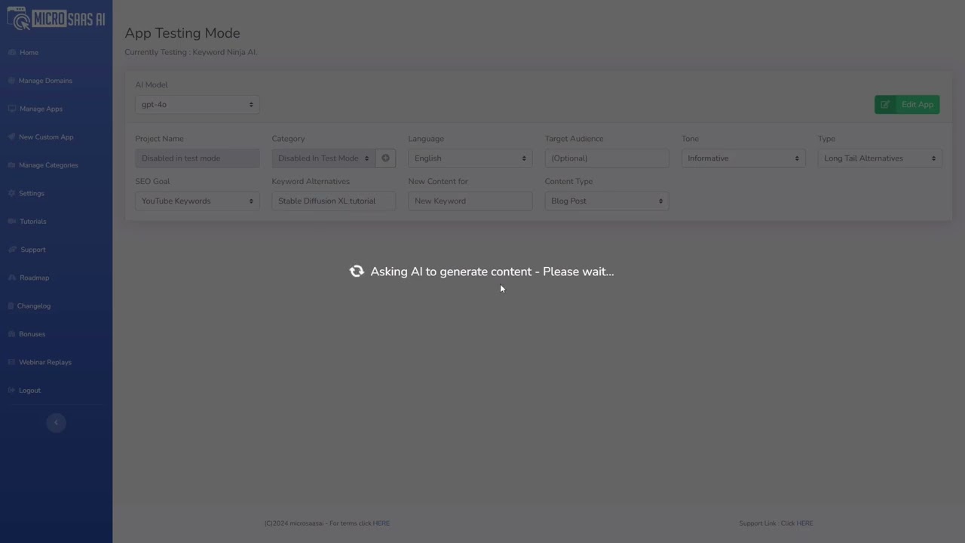This screenshot has width=965, height=543.
Task: Click the Project Name input field
Action: click(198, 158)
